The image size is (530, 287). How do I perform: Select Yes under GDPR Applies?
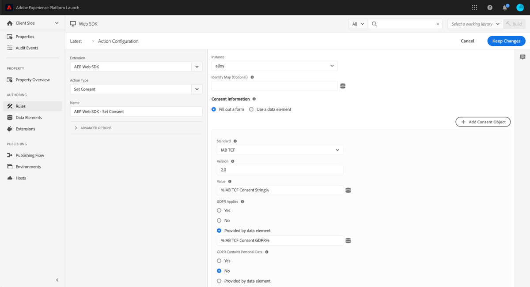pyautogui.click(x=219, y=210)
